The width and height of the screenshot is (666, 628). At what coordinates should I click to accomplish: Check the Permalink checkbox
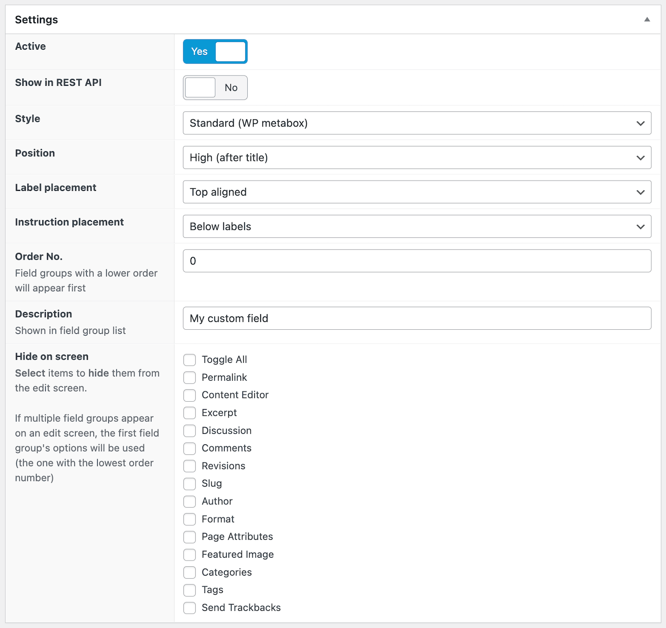(x=190, y=378)
